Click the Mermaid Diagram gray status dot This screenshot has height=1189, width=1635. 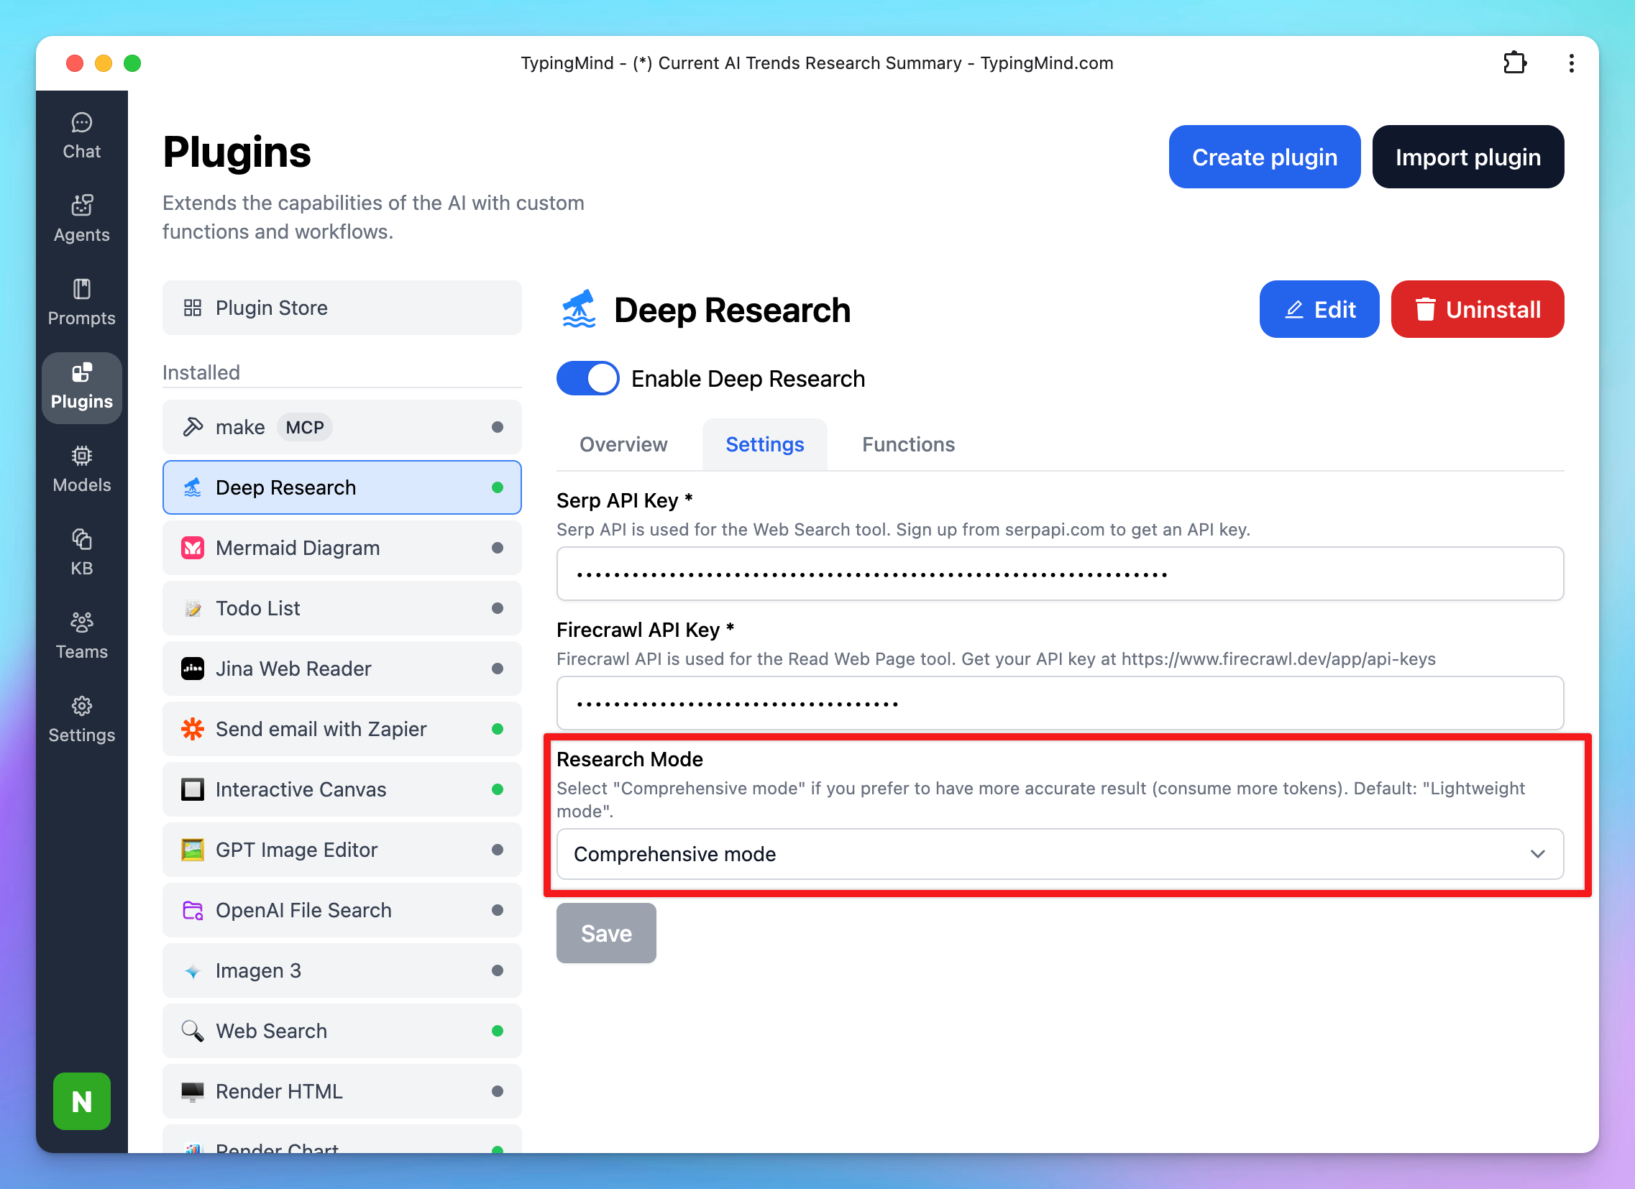point(498,548)
